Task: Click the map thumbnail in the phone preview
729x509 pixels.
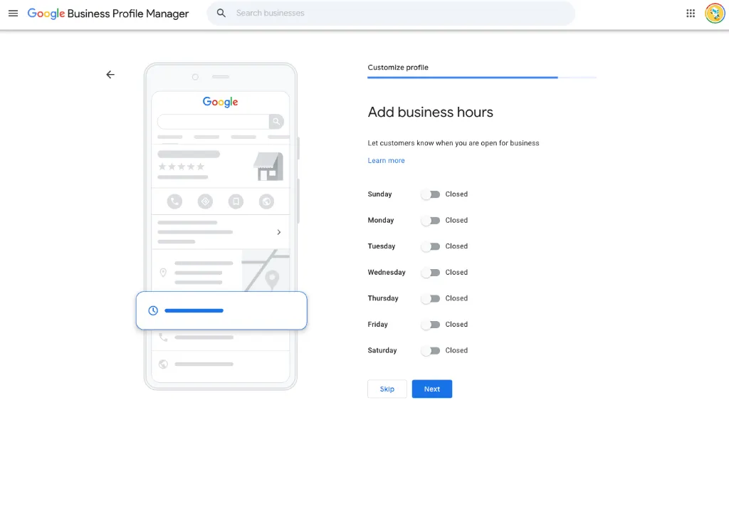Action: (x=266, y=271)
